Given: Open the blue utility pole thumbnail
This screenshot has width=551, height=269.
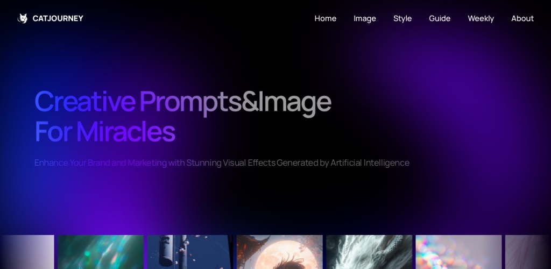Looking at the screenshot, I should pyautogui.click(x=190, y=252).
